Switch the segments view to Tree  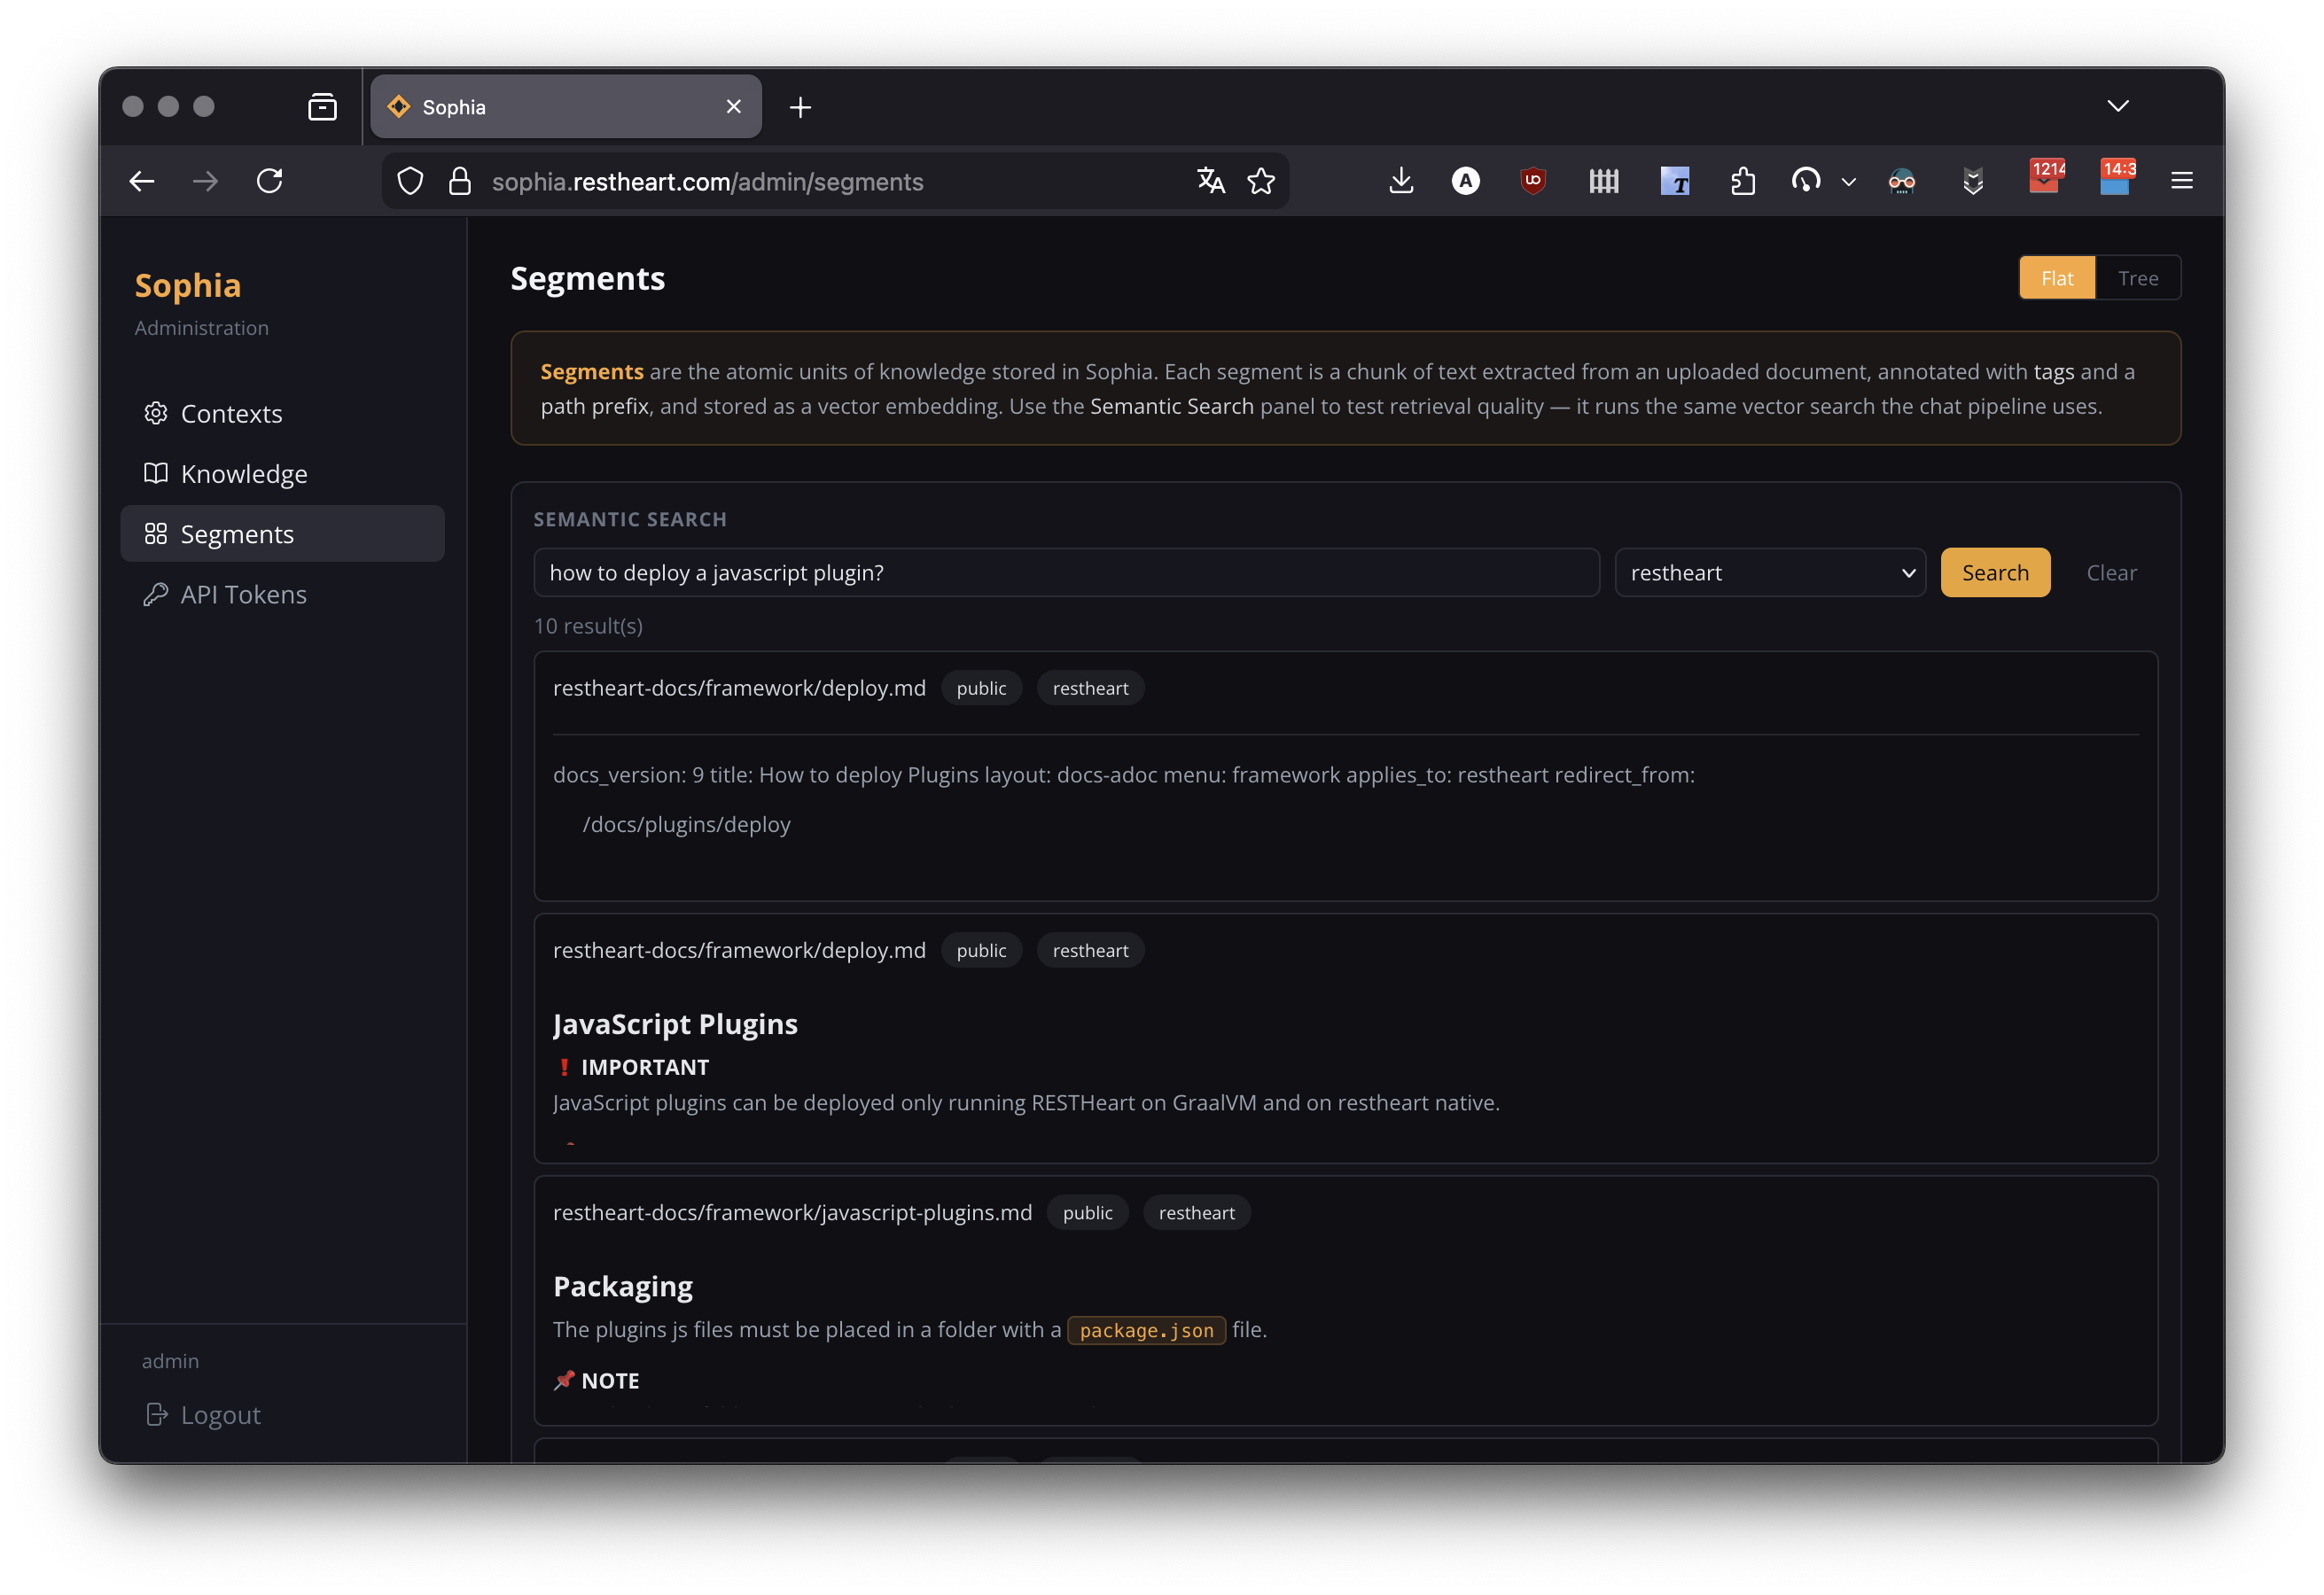tap(2139, 277)
